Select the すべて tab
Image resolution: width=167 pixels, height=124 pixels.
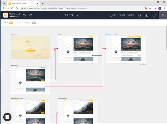[6, 22]
